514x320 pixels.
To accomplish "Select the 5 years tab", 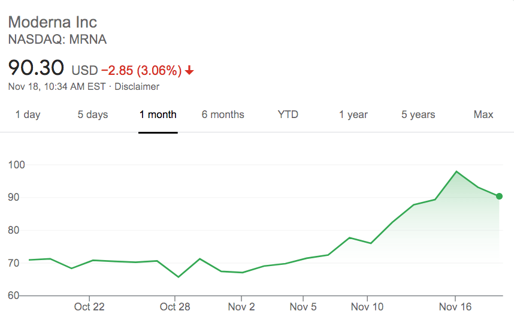I will pyautogui.click(x=418, y=114).
